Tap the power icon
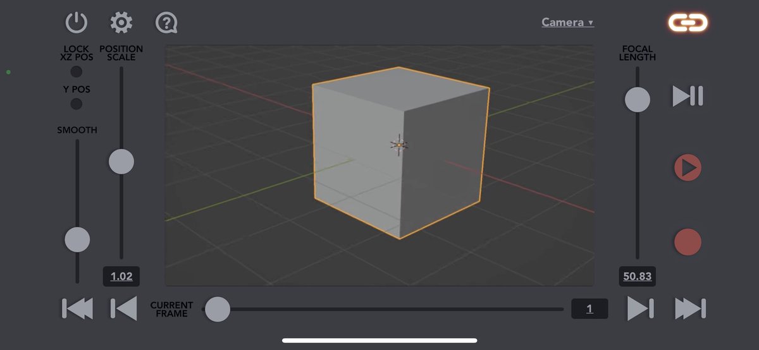 (x=77, y=23)
